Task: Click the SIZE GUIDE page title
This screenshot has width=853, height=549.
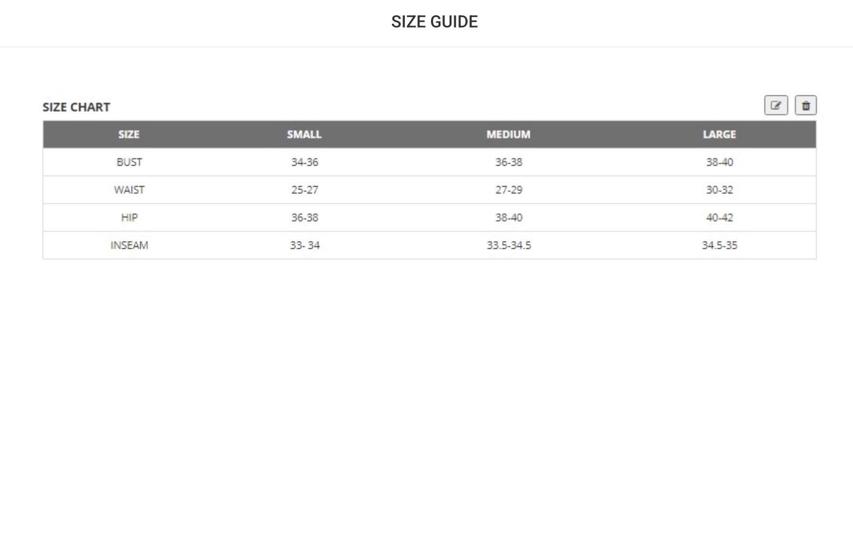Action: (x=434, y=22)
